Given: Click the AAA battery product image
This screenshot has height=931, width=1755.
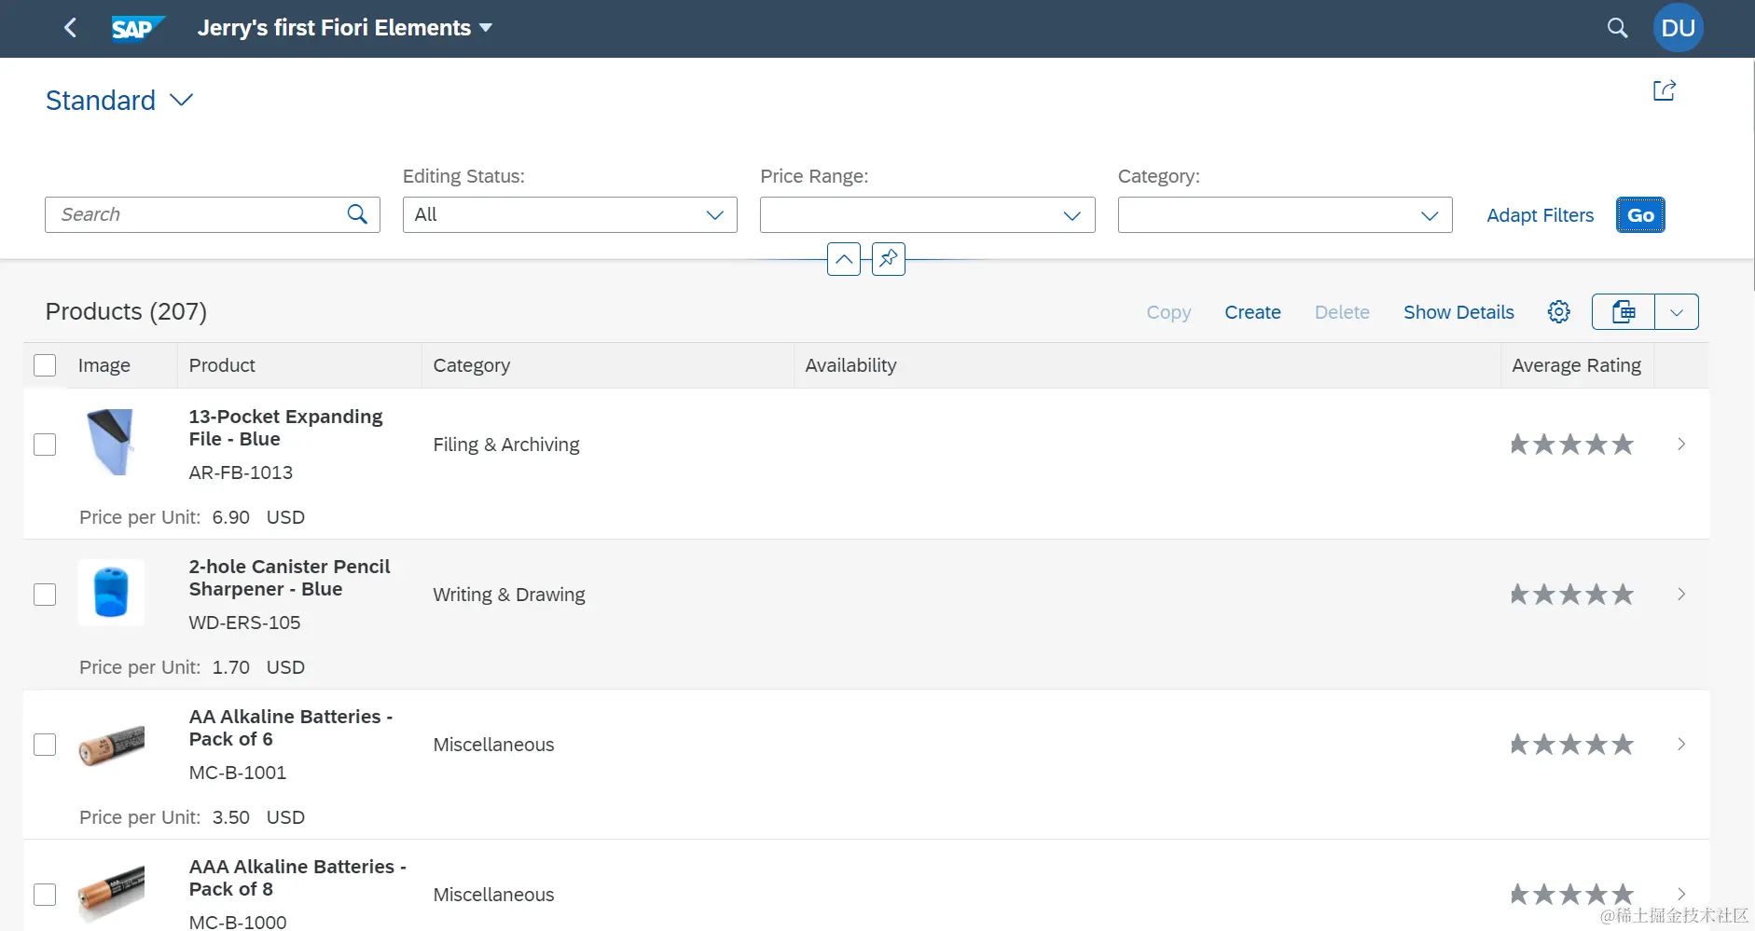Looking at the screenshot, I should [111, 892].
